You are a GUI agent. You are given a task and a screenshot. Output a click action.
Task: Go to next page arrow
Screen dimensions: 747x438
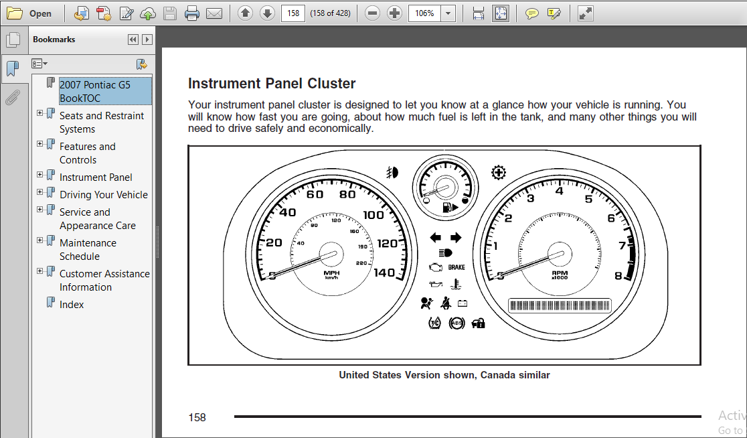pyautogui.click(x=267, y=13)
